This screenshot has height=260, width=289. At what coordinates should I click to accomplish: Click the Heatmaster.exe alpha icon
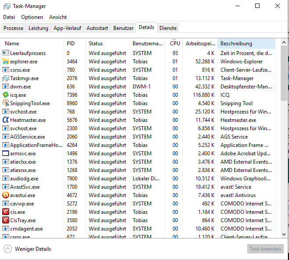6,120
